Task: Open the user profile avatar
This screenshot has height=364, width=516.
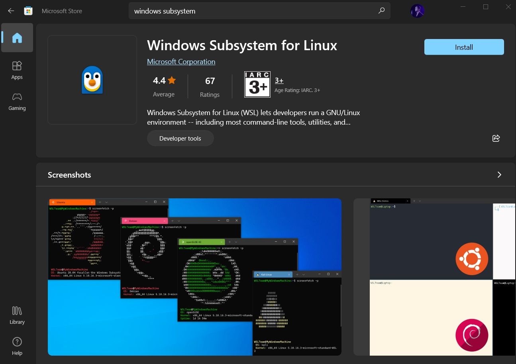Action: pos(417,11)
